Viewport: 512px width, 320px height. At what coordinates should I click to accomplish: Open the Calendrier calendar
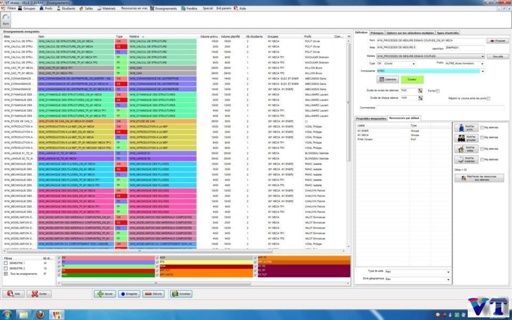[x=388, y=79]
